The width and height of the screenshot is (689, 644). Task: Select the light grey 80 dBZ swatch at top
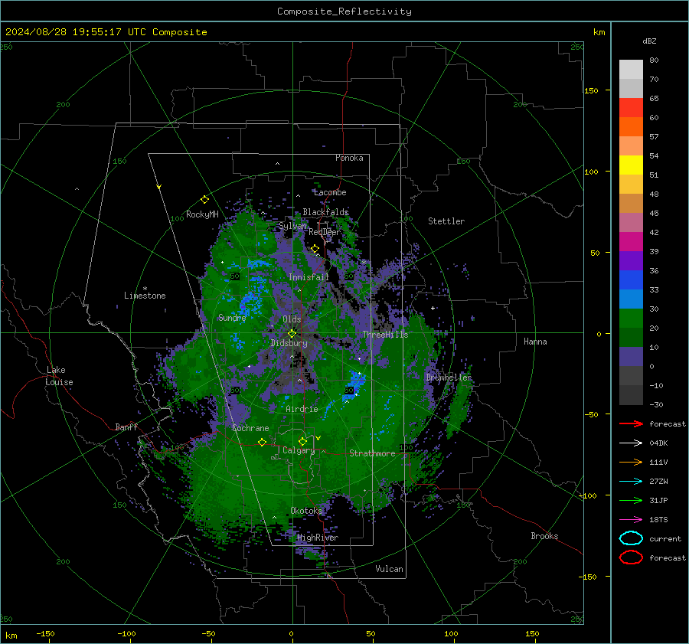(x=631, y=70)
